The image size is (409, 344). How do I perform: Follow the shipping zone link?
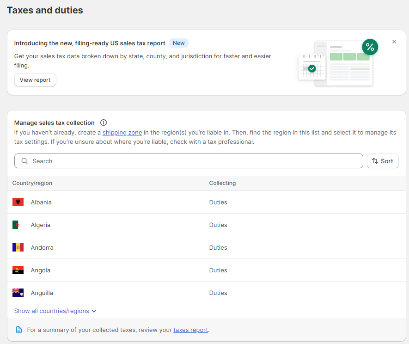(122, 133)
